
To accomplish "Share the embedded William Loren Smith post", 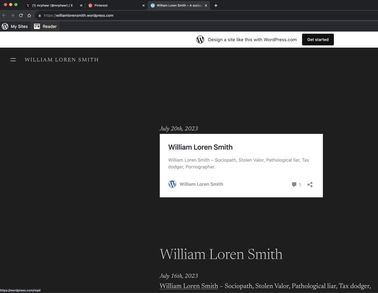I will (310, 185).
